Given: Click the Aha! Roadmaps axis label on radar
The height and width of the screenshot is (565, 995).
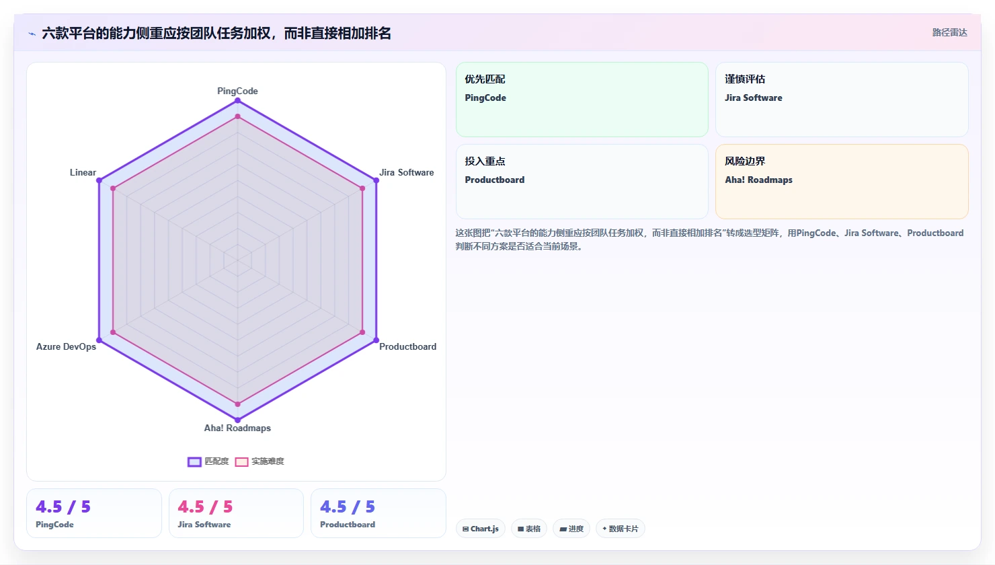Looking at the screenshot, I should coord(237,428).
